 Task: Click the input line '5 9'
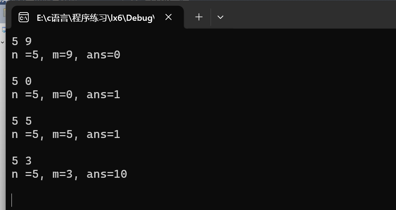(x=22, y=42)
